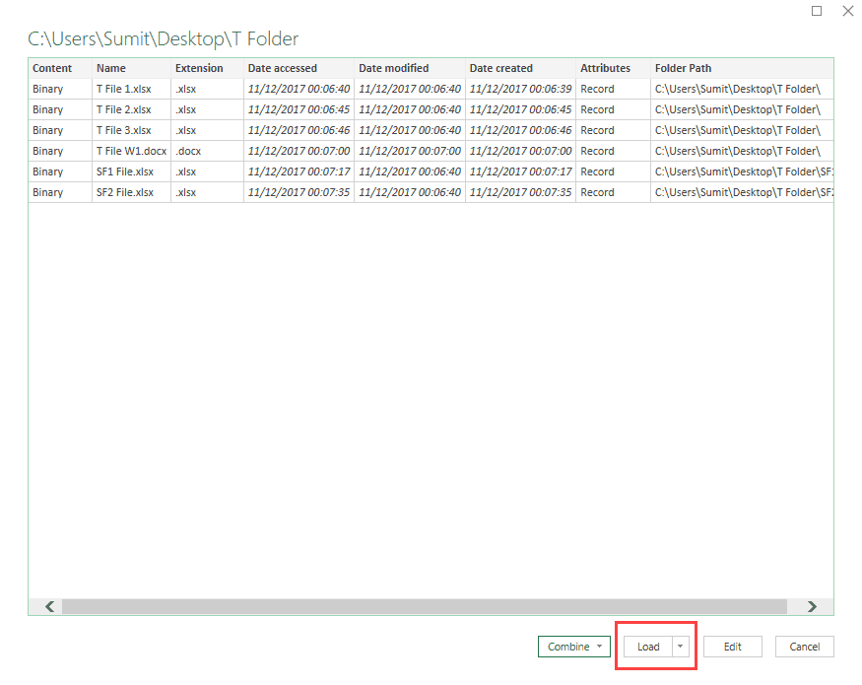Screen dimensions: 862x685
Task: Select the Name column header
Action: [x=108, y=68]
